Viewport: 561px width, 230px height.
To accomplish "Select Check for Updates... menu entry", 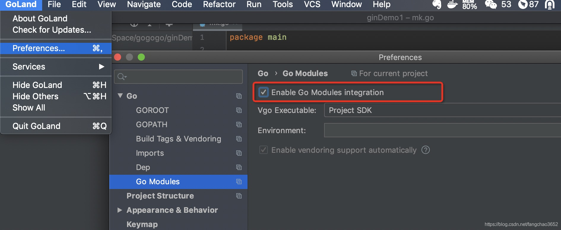I will click(52, 30).
